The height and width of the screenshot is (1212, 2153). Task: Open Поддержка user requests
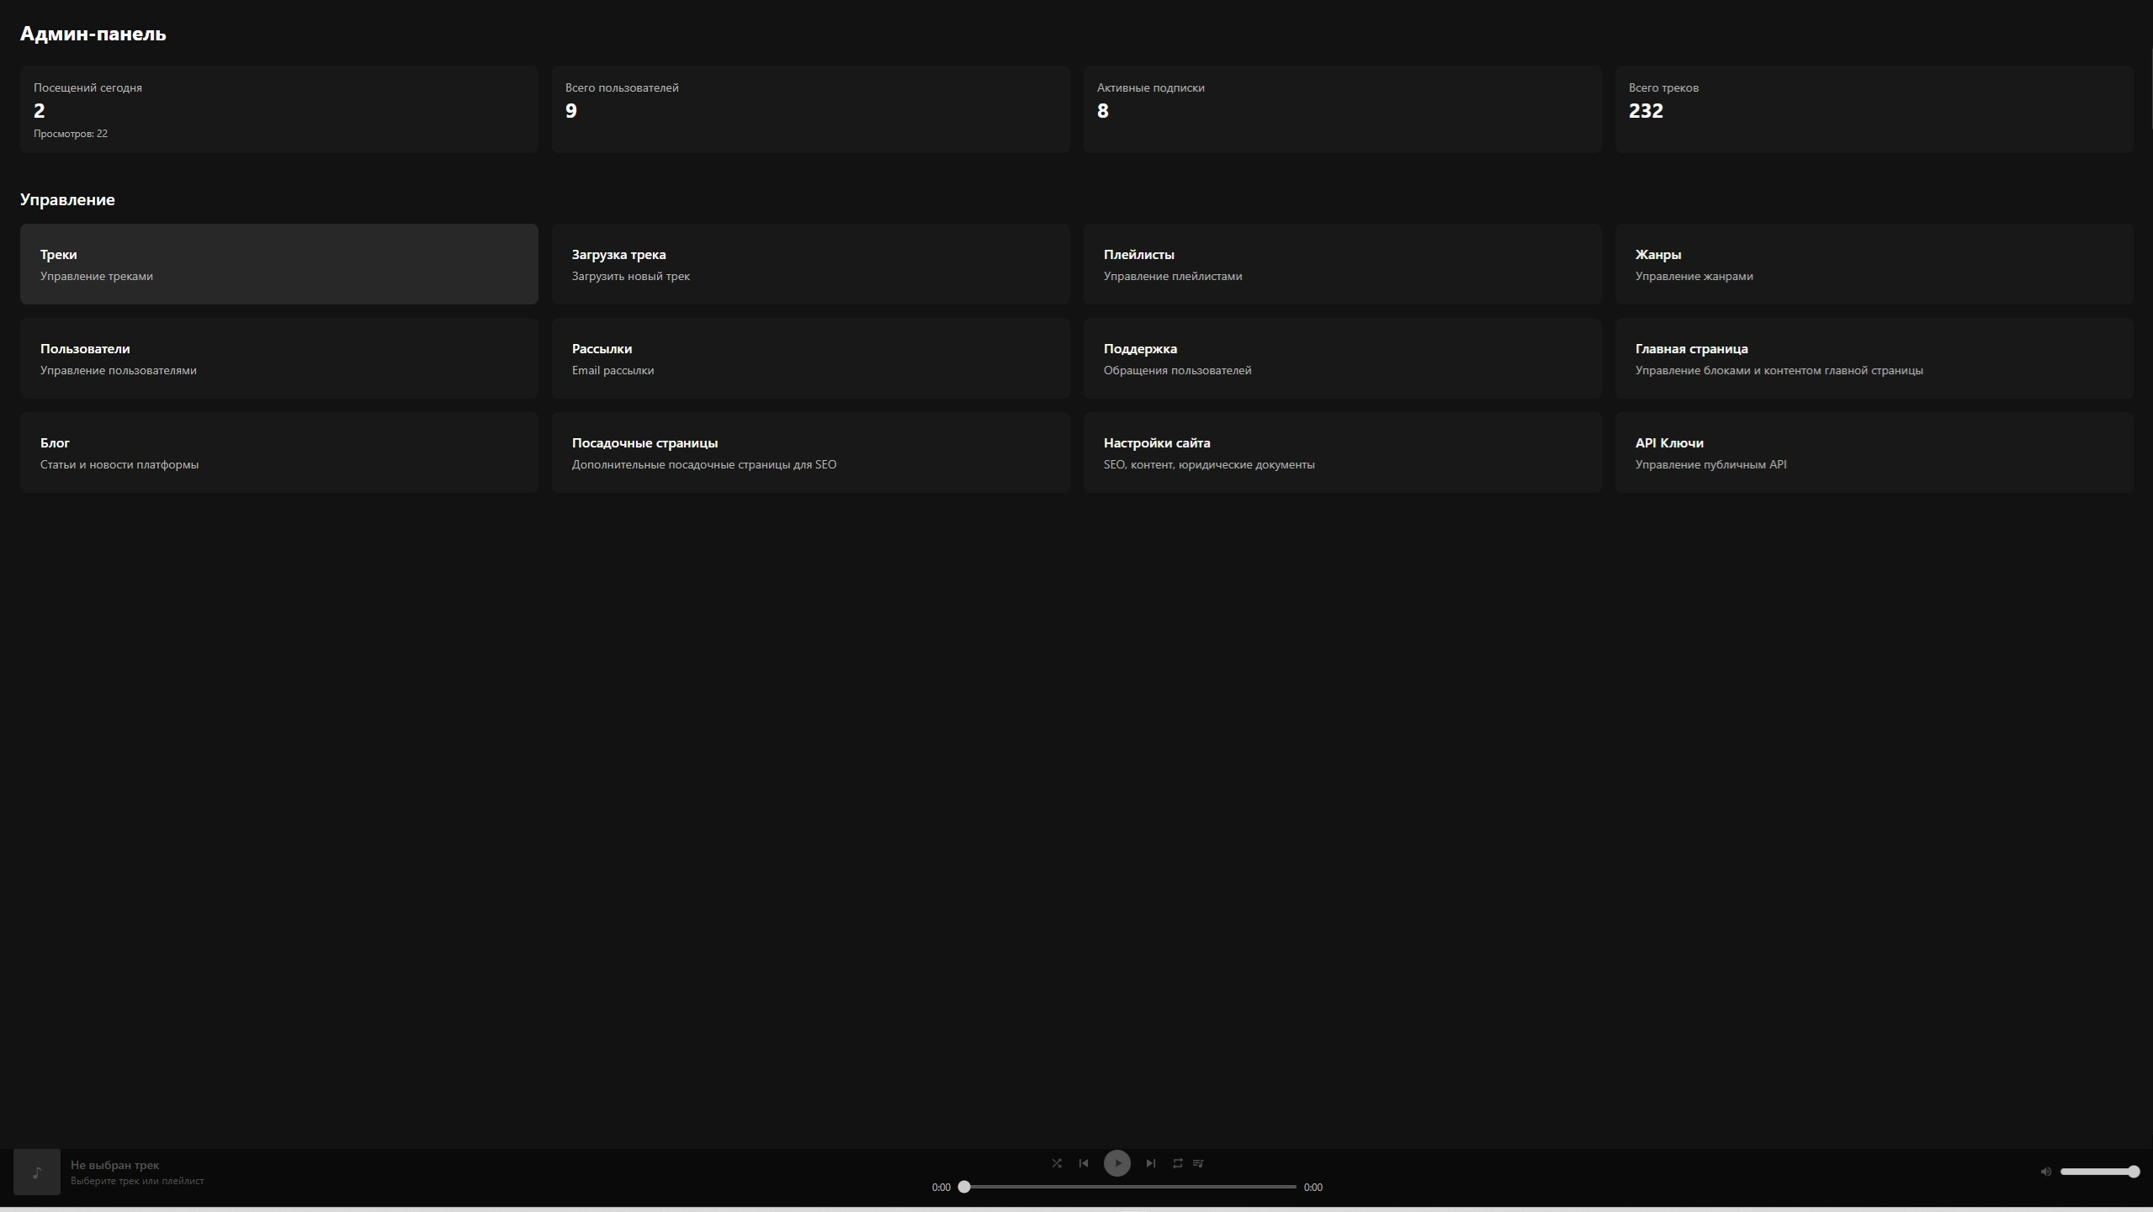pos(1342,358)
